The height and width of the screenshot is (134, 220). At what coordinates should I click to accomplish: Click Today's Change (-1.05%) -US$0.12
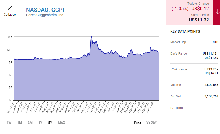click(x=190, y=9)
